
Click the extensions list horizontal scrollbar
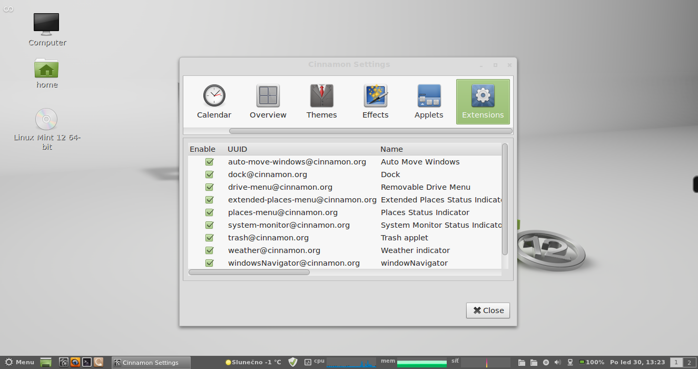249,273
